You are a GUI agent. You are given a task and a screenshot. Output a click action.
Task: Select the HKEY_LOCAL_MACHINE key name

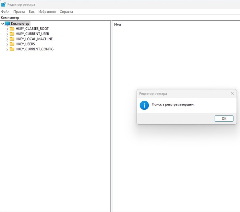pos(34,39)
